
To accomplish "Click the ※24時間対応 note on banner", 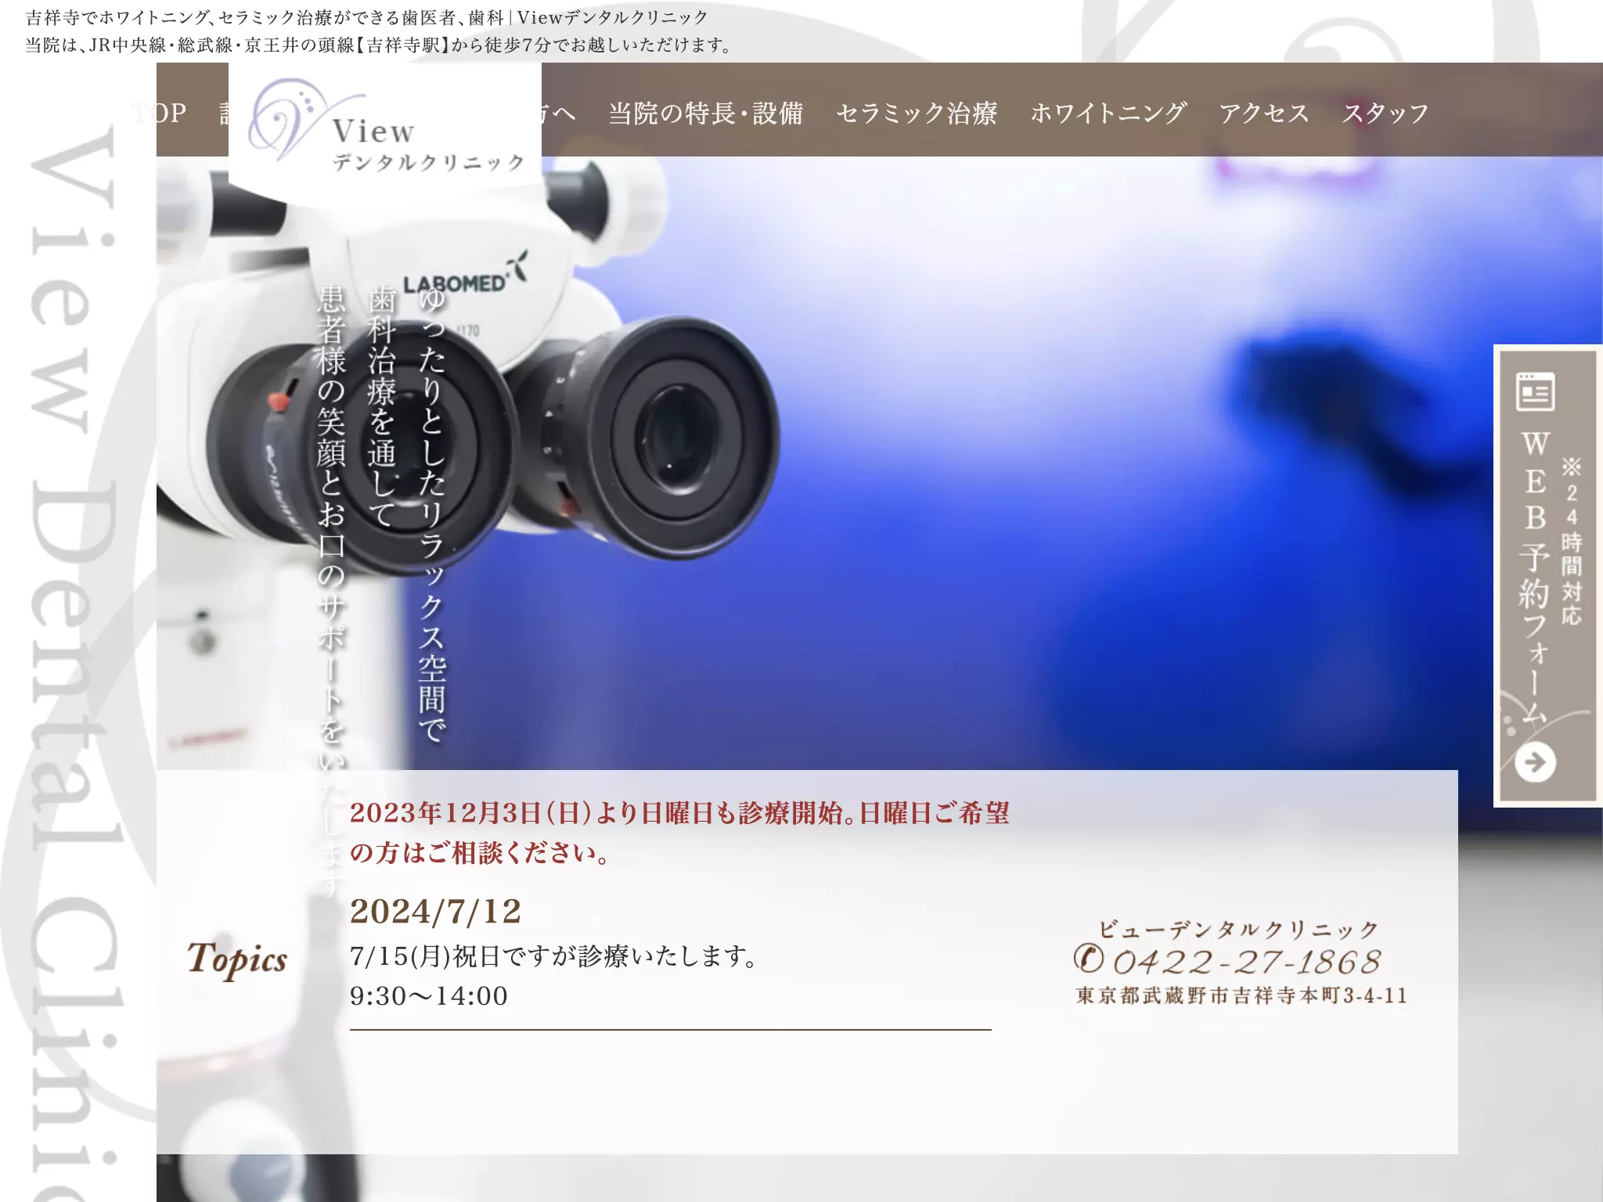I will coord(1572,542).
